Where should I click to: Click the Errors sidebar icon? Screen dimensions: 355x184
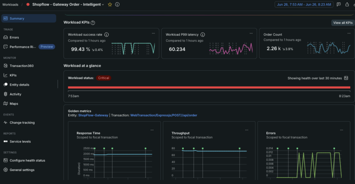click(x=6, y=37)
